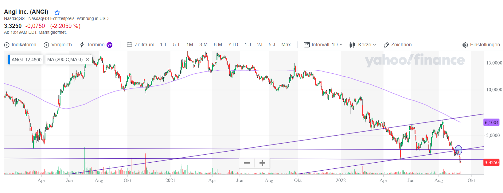The image size is (503, 193).
Task: Zoom out chart with minus button
Action: [247, 163]
